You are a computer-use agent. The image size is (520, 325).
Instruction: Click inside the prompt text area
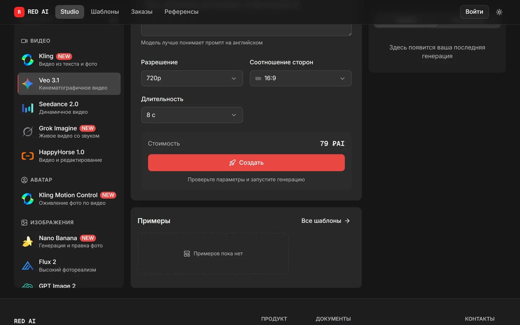coord(246,30)
